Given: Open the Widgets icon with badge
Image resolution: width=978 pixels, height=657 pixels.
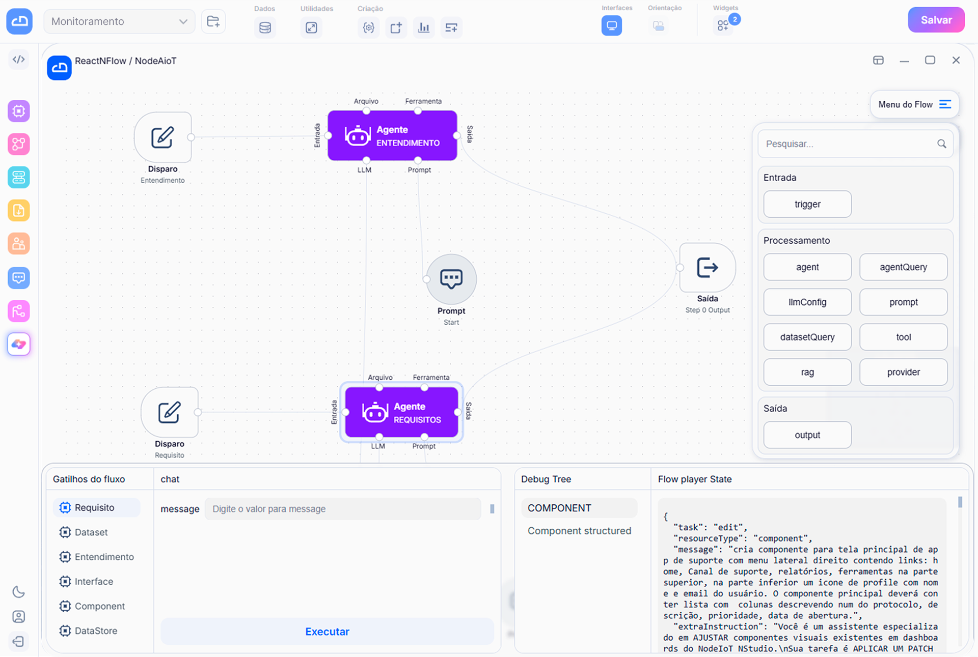Looking at the screenshot, I should [723, 25].
